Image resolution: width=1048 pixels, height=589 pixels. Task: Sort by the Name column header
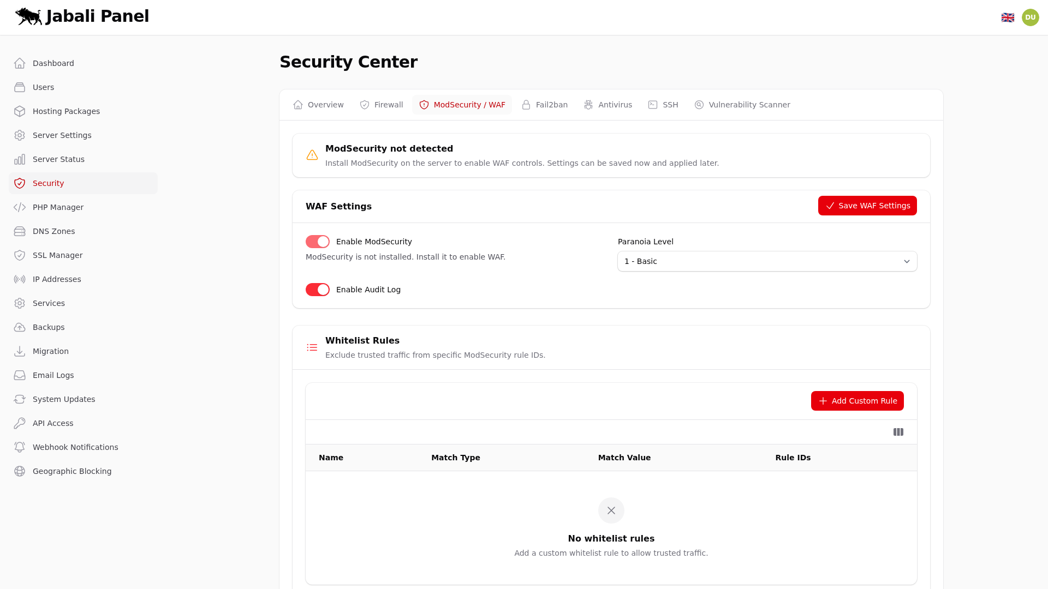coord(331,458)
